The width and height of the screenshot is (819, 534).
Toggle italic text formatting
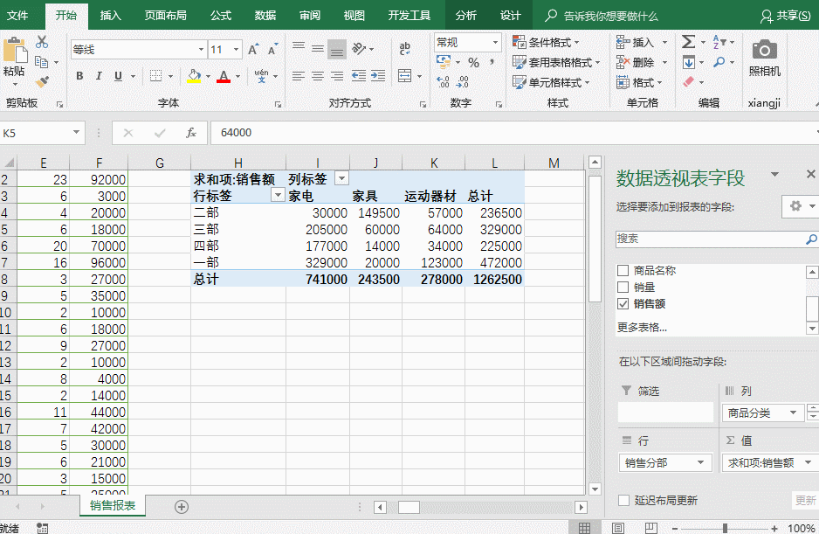[x=99, y=76]
